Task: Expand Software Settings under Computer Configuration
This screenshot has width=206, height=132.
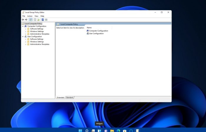Action: point(26,29)
